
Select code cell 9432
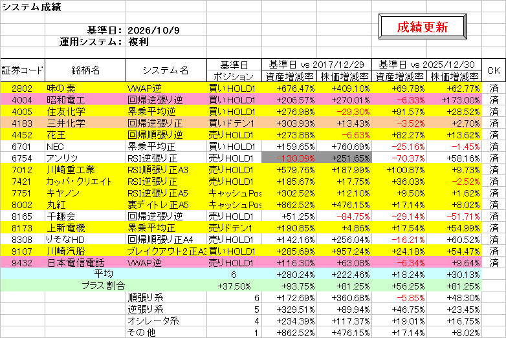[23, 262]
